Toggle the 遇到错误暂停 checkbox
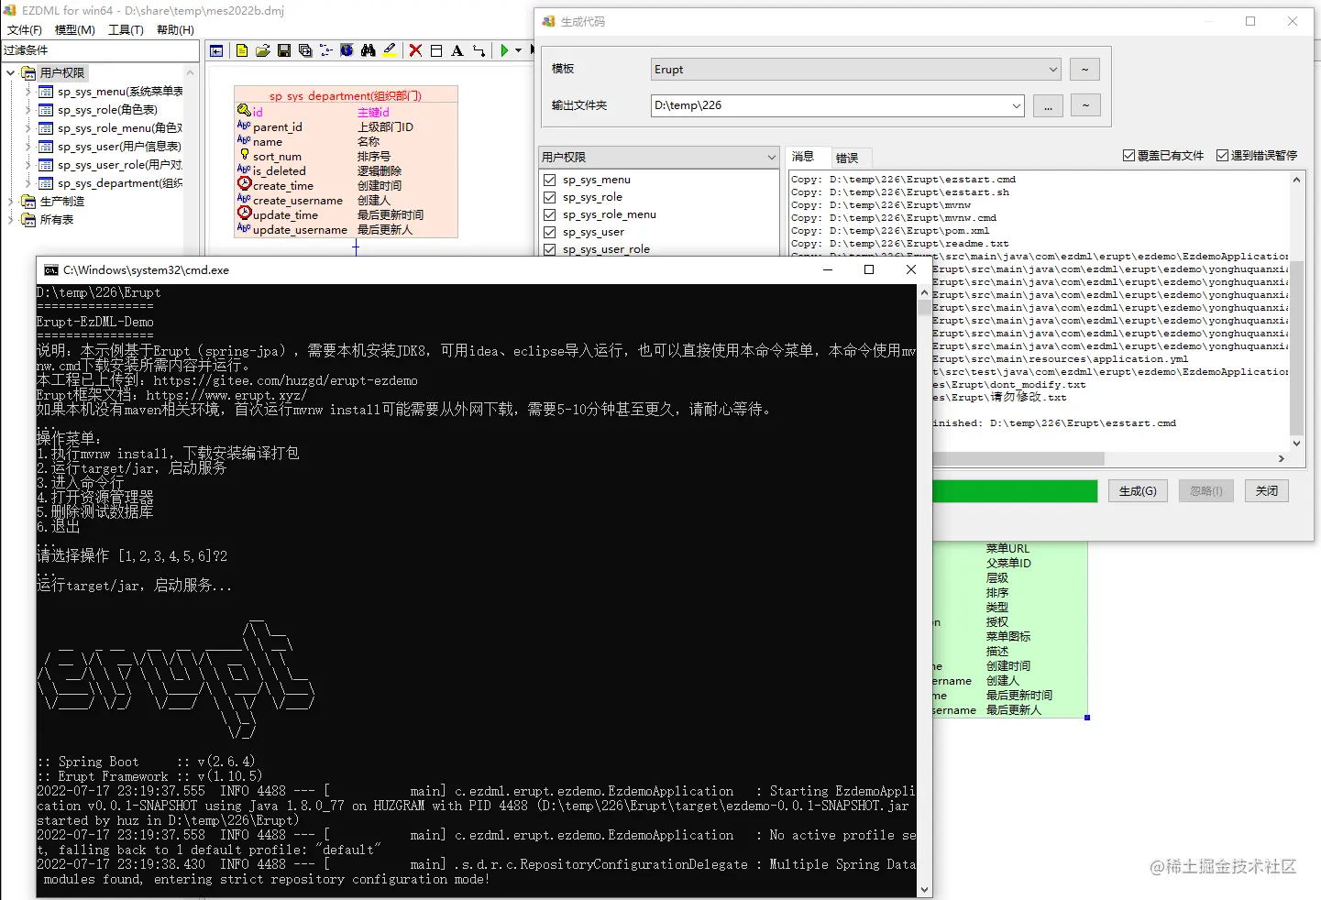This screenshot has width=1321, height=900. click(1223, 156)
